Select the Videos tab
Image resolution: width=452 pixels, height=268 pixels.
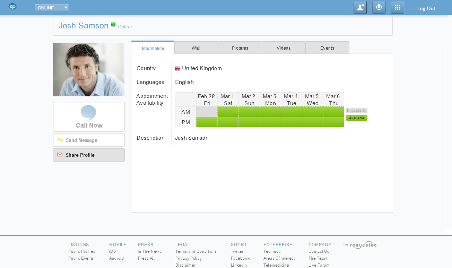click(284, 48)
